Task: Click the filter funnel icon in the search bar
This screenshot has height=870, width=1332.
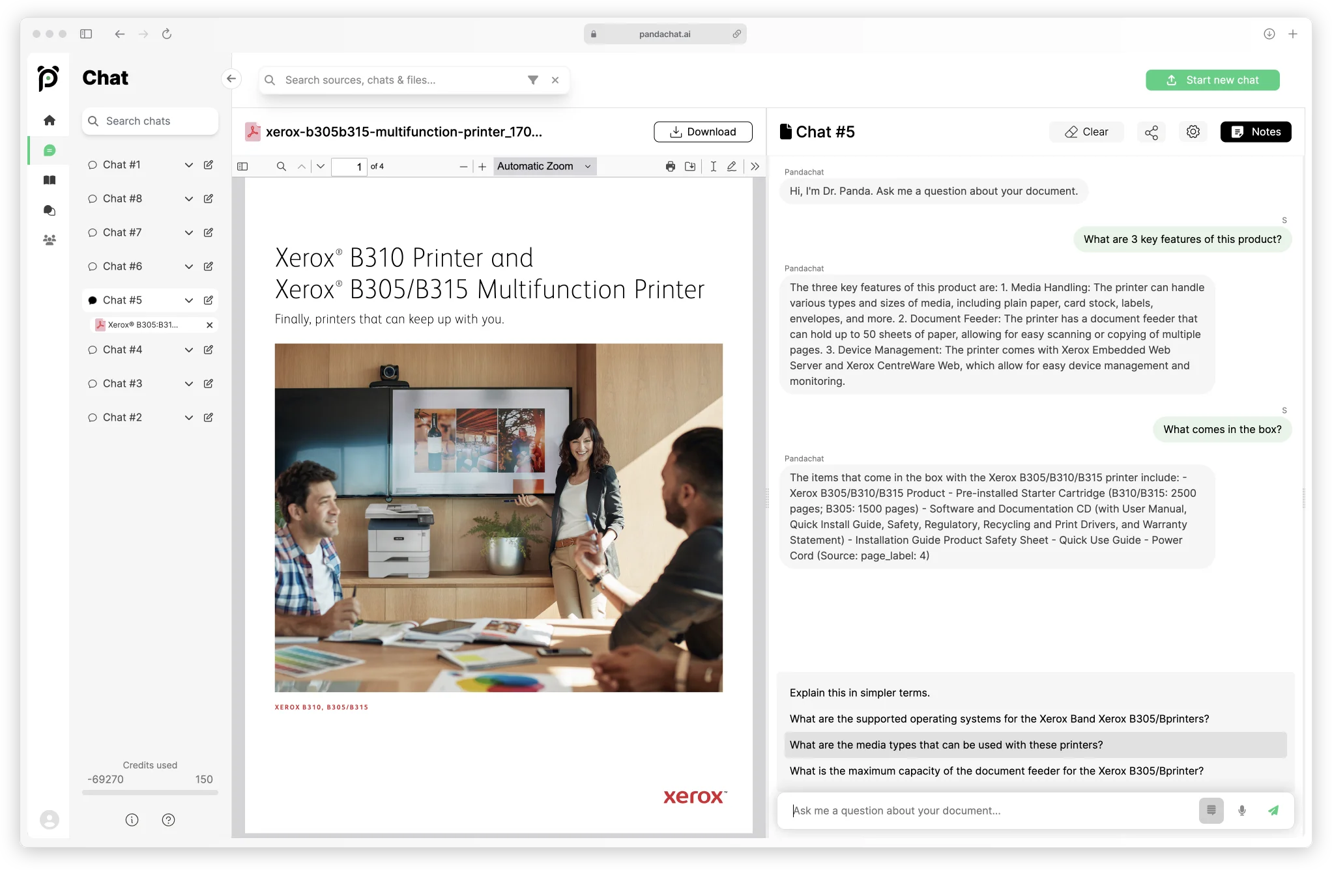Action: click(533, 80)
